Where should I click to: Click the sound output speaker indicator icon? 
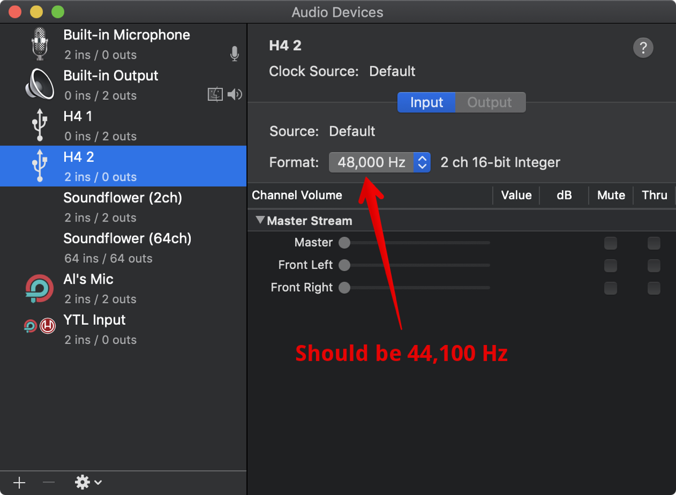(235, 95)
